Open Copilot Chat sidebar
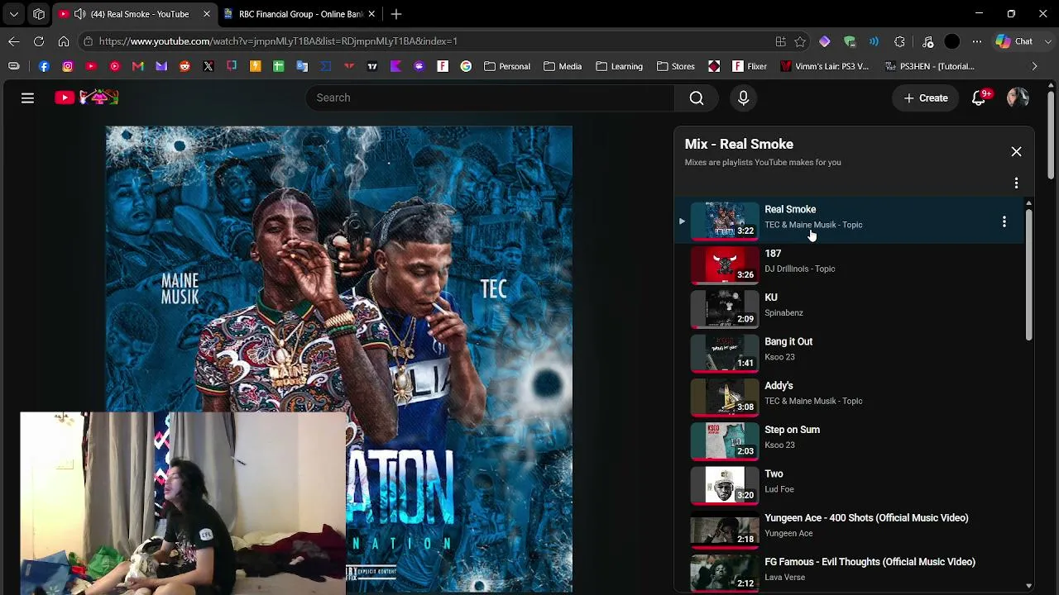1059x595 pixels. (x=1013, y=40)
